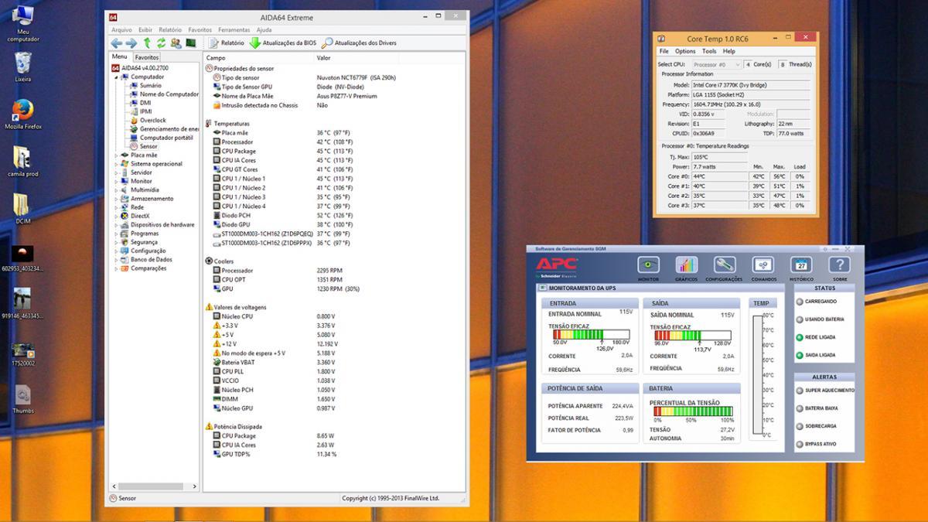Open the Monitor view in APC window
Viewport: 928px width, 522px height.
click(x=648, y=268)
